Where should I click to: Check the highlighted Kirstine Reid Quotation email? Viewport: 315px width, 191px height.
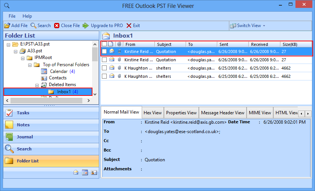pyautogui.click(x=104, y=52)
